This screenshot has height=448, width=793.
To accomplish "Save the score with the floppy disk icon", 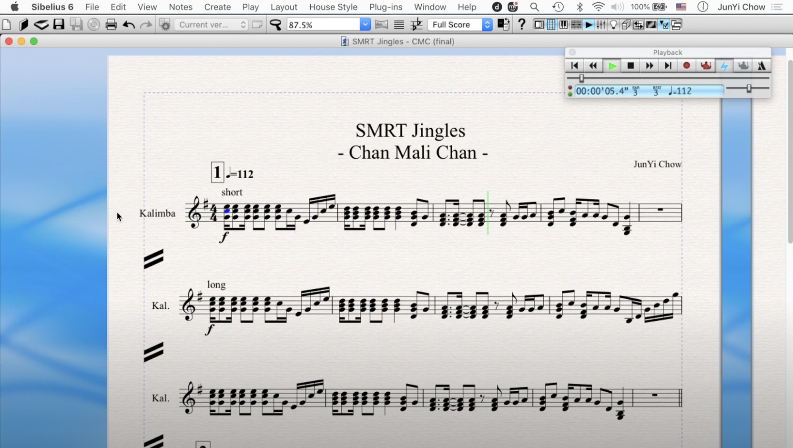I will 59,25.
